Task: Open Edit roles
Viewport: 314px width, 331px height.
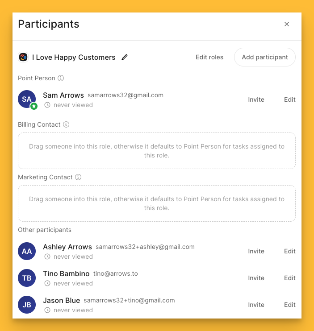Action: click(209, 57)
